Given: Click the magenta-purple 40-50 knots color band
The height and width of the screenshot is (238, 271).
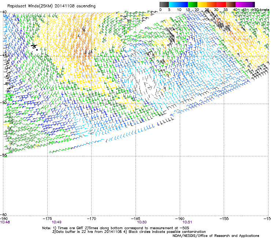Looking at the screenshot, I should (x=245, y=4).
